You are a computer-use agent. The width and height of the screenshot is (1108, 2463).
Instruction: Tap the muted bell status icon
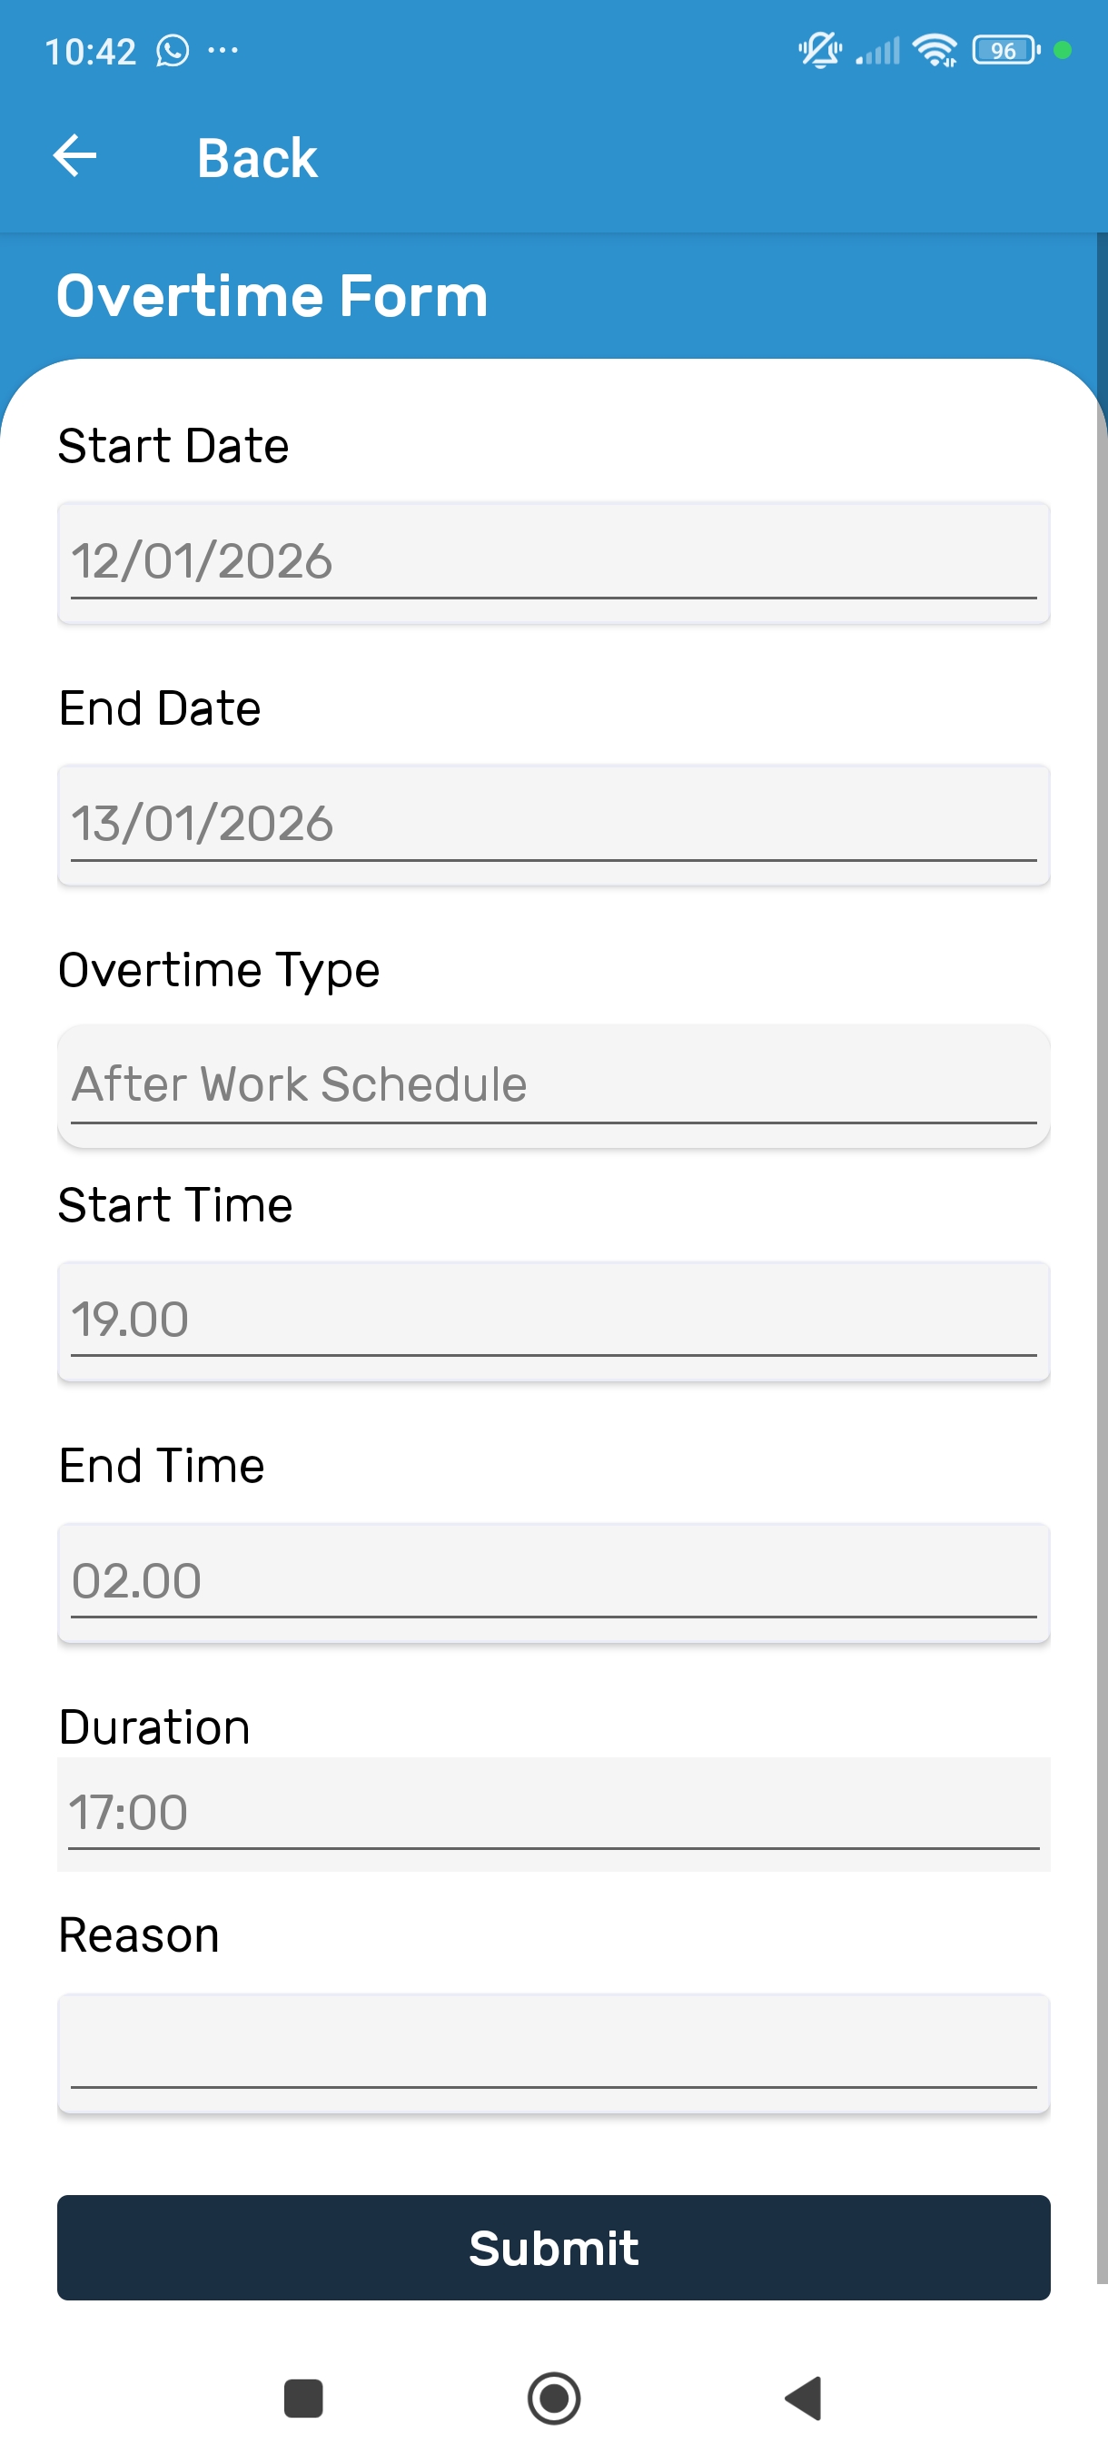pyautogui.click(x=819, y=51)
